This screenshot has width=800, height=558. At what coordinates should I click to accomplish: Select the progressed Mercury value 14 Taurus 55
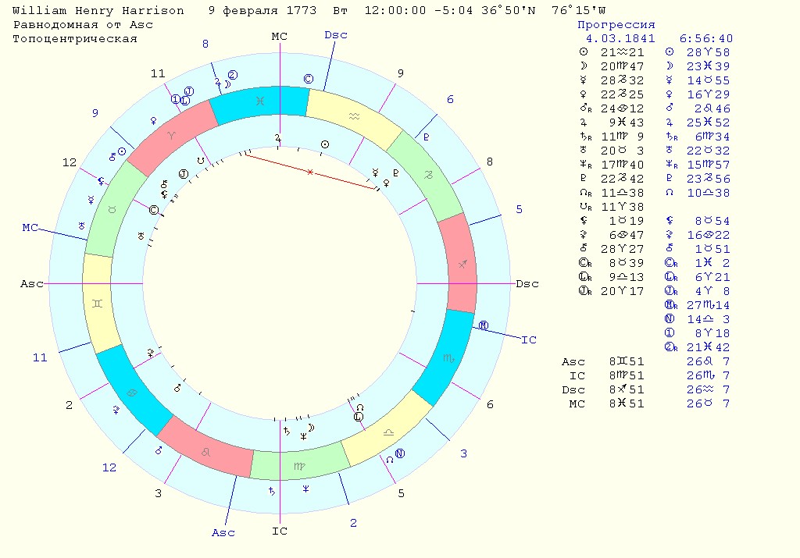[708, 80]
